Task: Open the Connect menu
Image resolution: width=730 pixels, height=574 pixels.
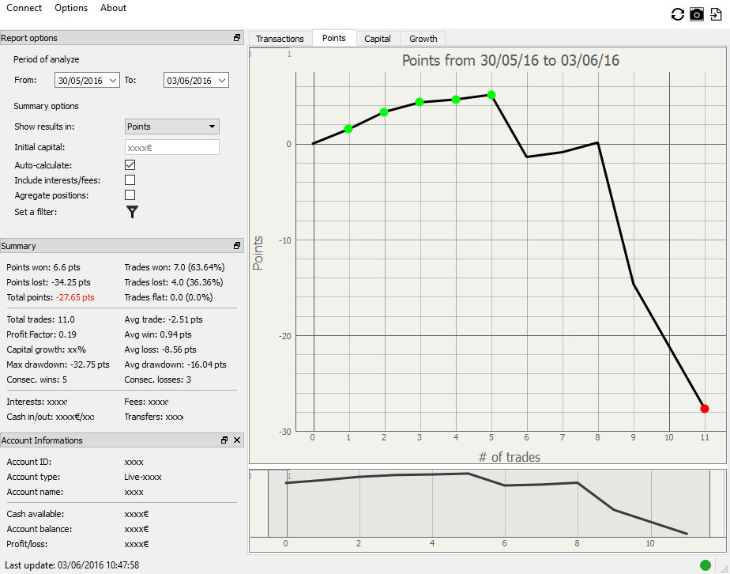Action: 24,8
